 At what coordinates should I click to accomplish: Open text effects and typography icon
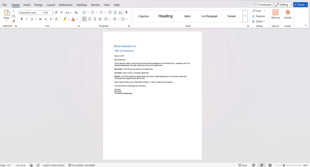(57, 19)
